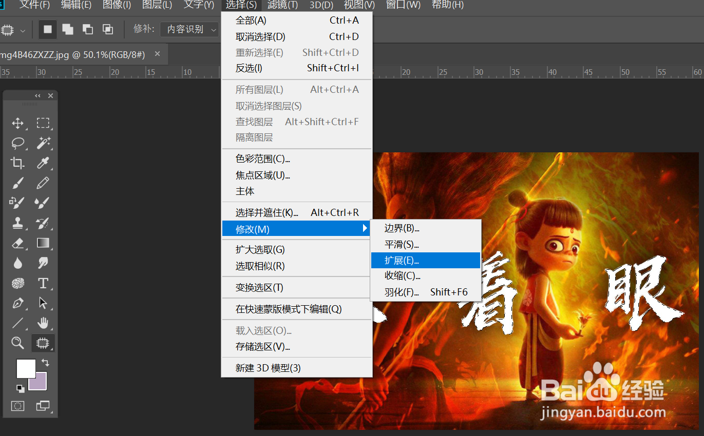Click 扩展(E)... in Modify submenu
This screenshot has height=436, width=704.
[x=426, y=260]
